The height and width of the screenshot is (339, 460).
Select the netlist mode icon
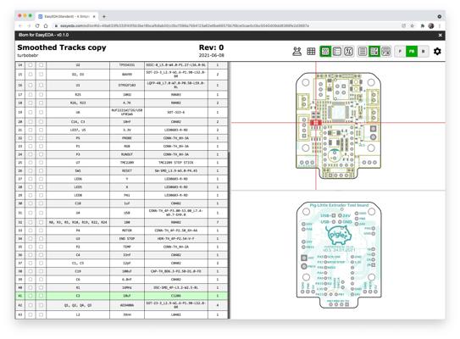click(x=348, y=52)
